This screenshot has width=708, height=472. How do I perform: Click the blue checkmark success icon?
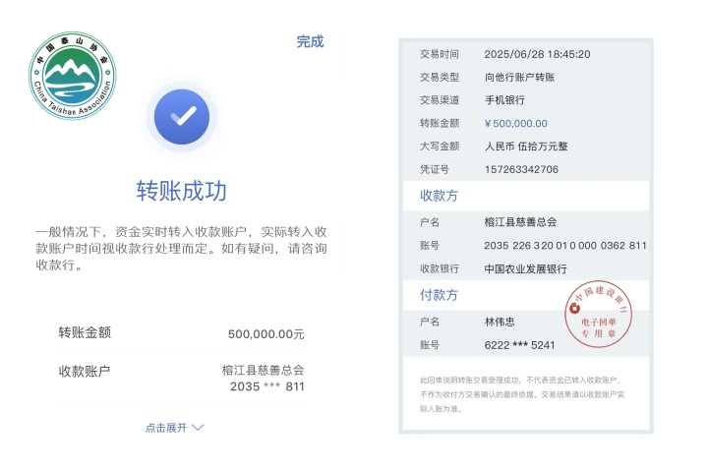[x=183, y=117]
